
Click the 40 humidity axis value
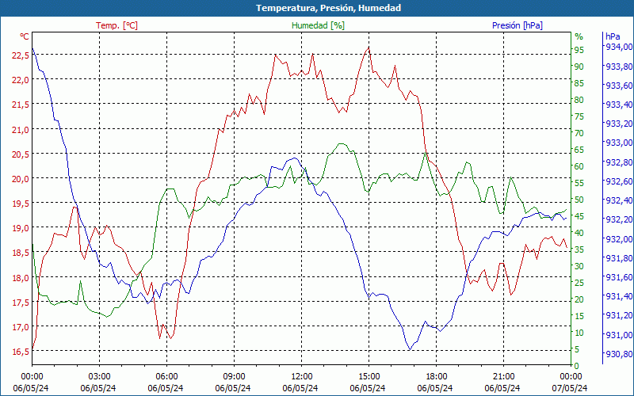(x=579, y=233)
